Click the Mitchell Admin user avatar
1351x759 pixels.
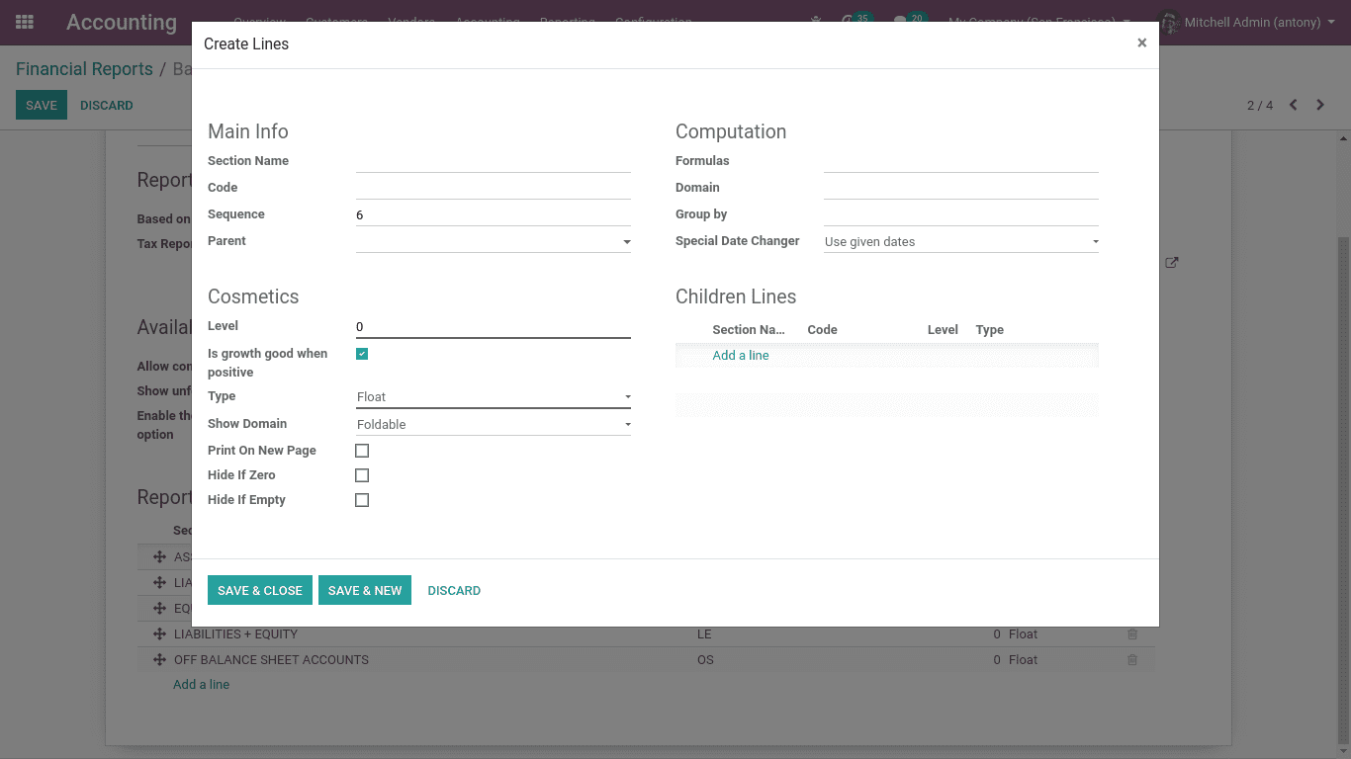click(1169, 22)
